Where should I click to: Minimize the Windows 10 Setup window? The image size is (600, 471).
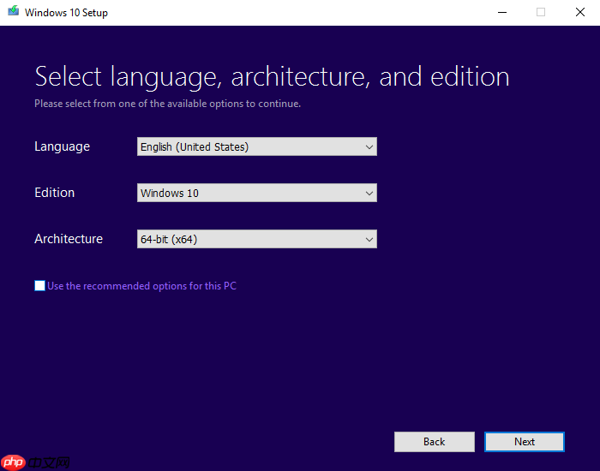[502, 12]
